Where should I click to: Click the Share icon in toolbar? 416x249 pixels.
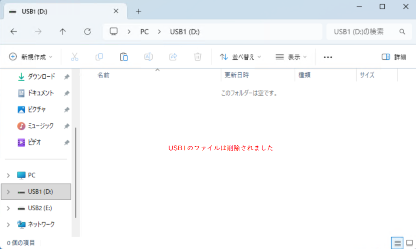[x=173, y=57]
